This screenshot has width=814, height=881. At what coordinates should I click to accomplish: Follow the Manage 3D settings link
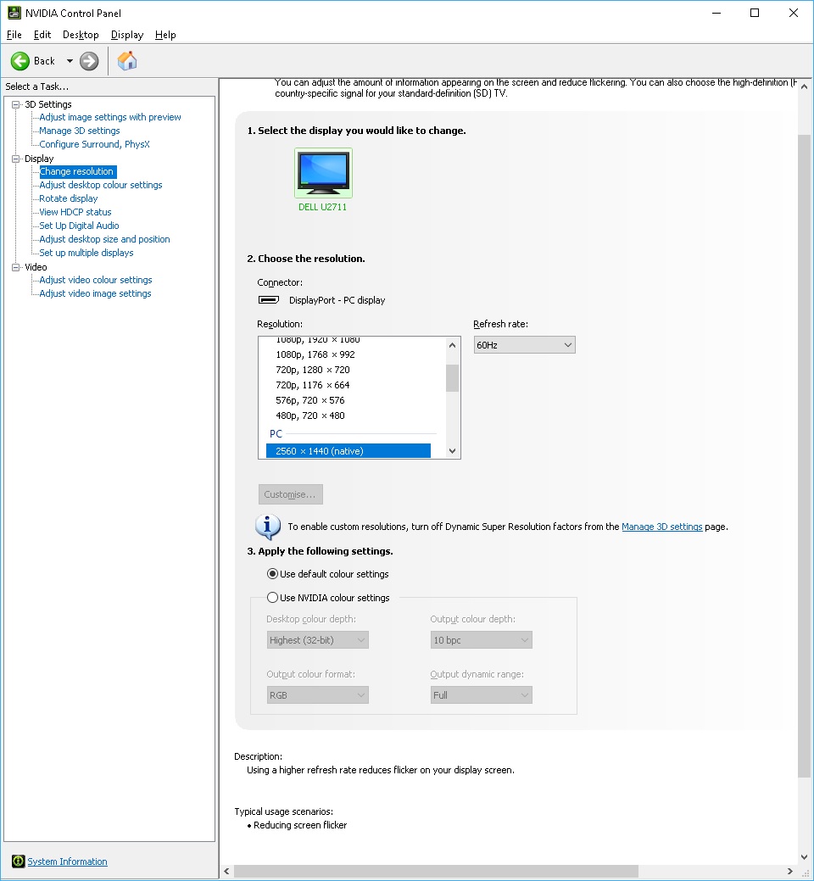click(x=661, y=527)
